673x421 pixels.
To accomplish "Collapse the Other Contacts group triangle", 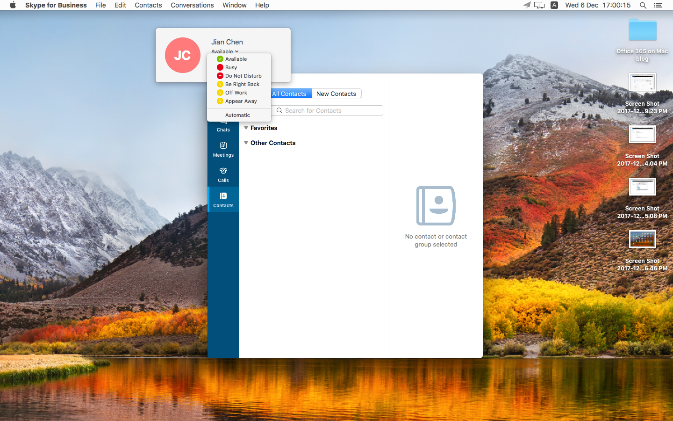I will tap(246, 143).
